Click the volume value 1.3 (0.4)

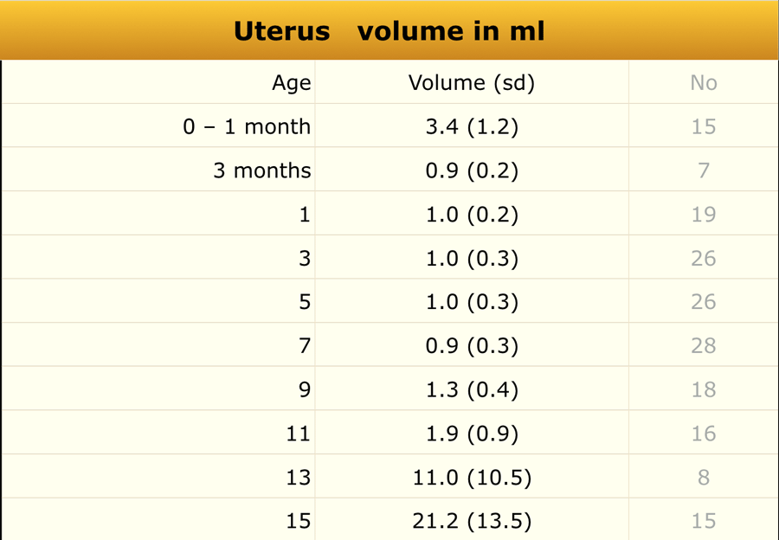click(472, 390)
